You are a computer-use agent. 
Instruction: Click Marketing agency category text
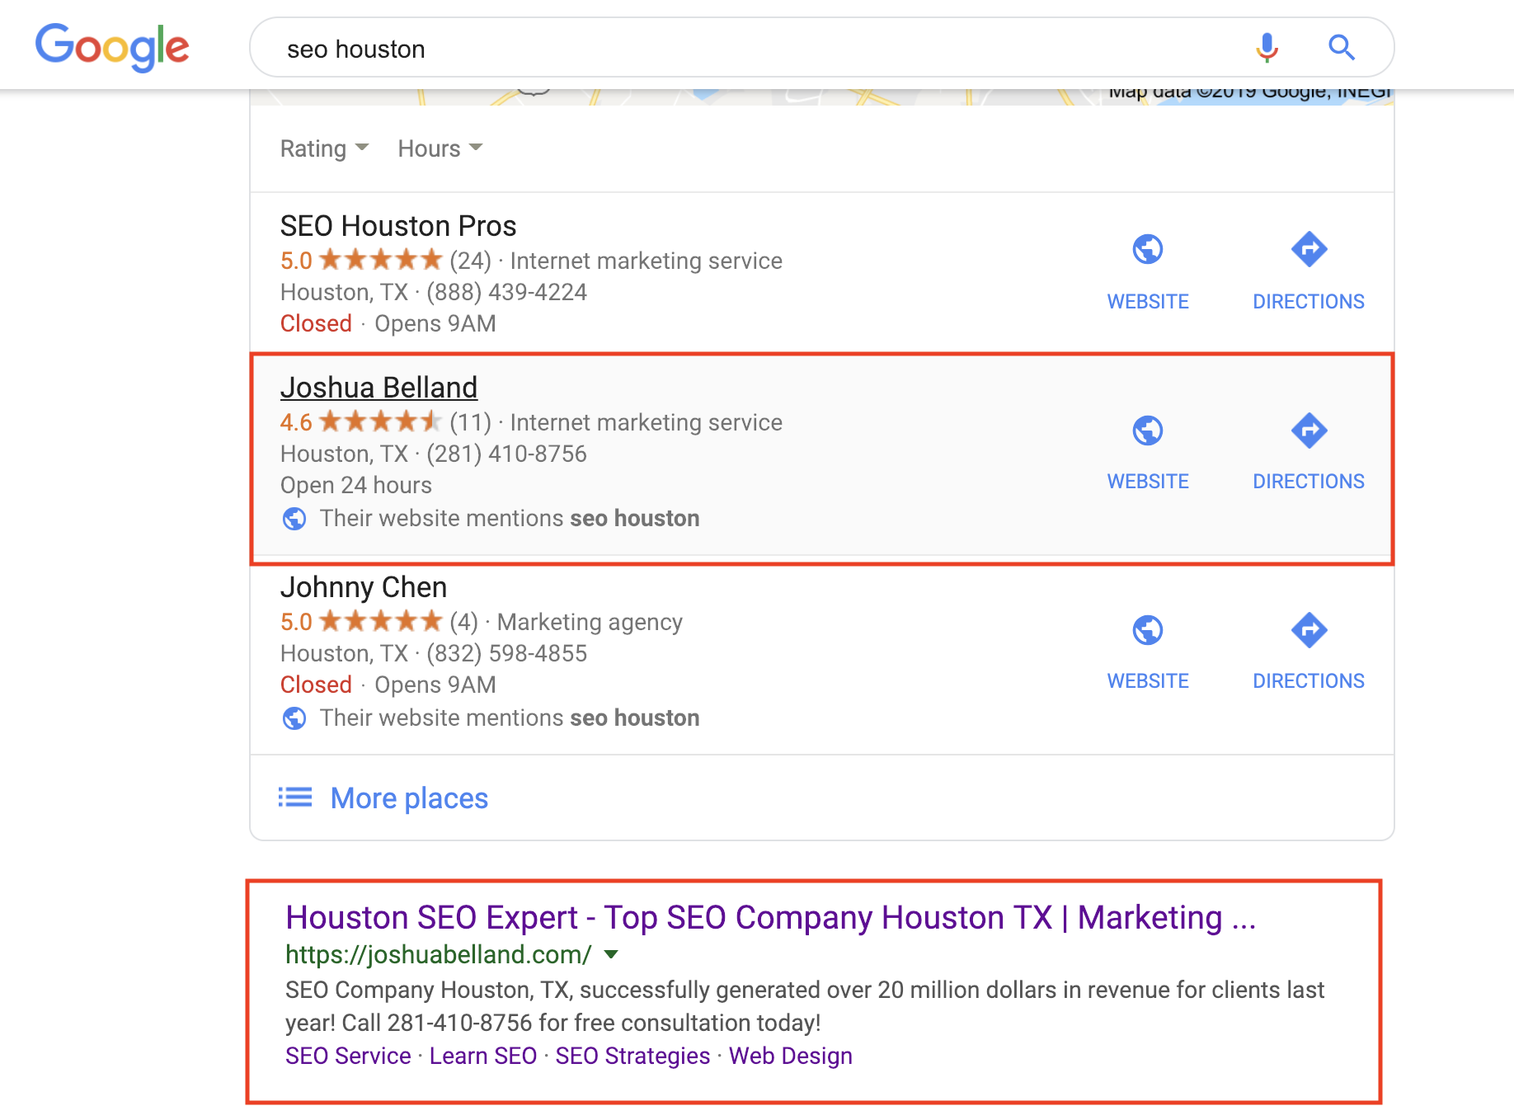point(590,622)
